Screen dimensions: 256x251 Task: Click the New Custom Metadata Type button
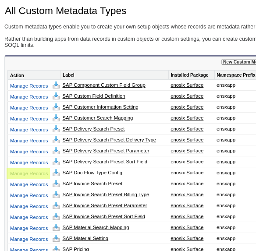coord(239,62)
